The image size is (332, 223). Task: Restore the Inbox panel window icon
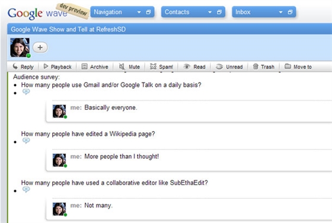pyautogui.click(x=290, y=12)
